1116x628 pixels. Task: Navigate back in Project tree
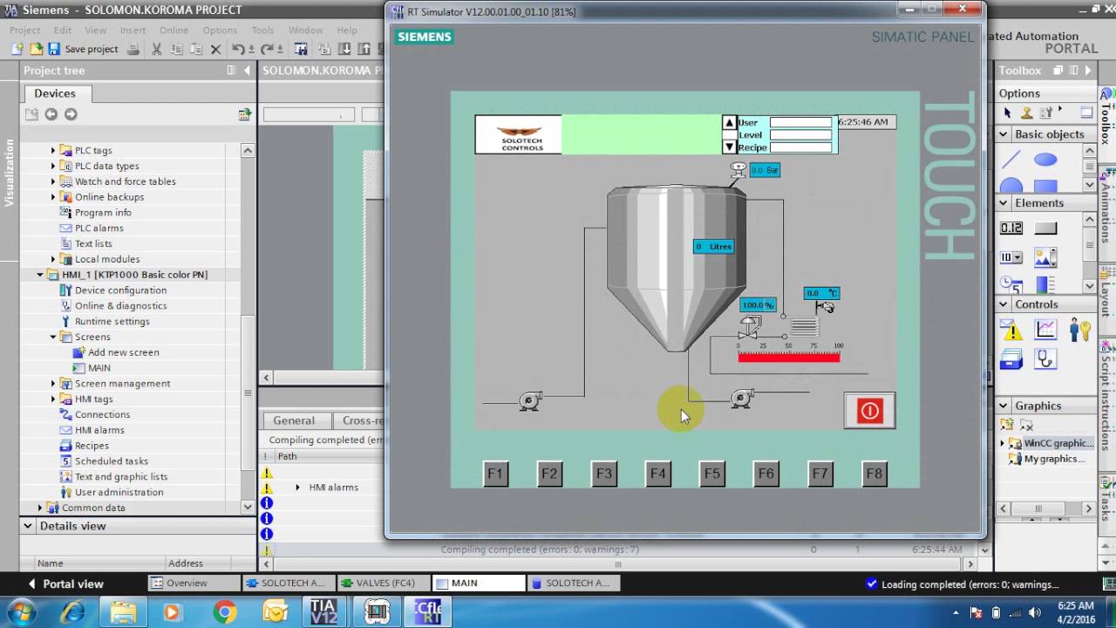pyautogui.click(x=51, y=114)
